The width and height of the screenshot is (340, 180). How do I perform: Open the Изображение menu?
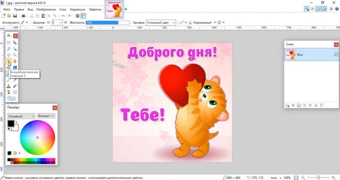pos(46,9)
